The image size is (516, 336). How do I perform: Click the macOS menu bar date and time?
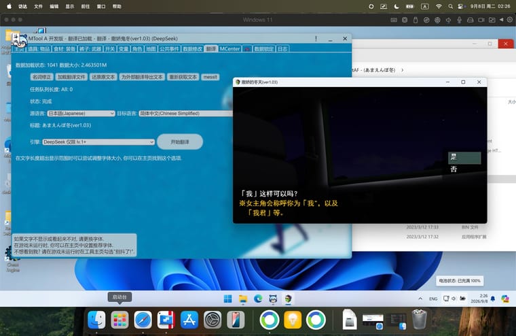pyautogui.click(x=490, y=6)
